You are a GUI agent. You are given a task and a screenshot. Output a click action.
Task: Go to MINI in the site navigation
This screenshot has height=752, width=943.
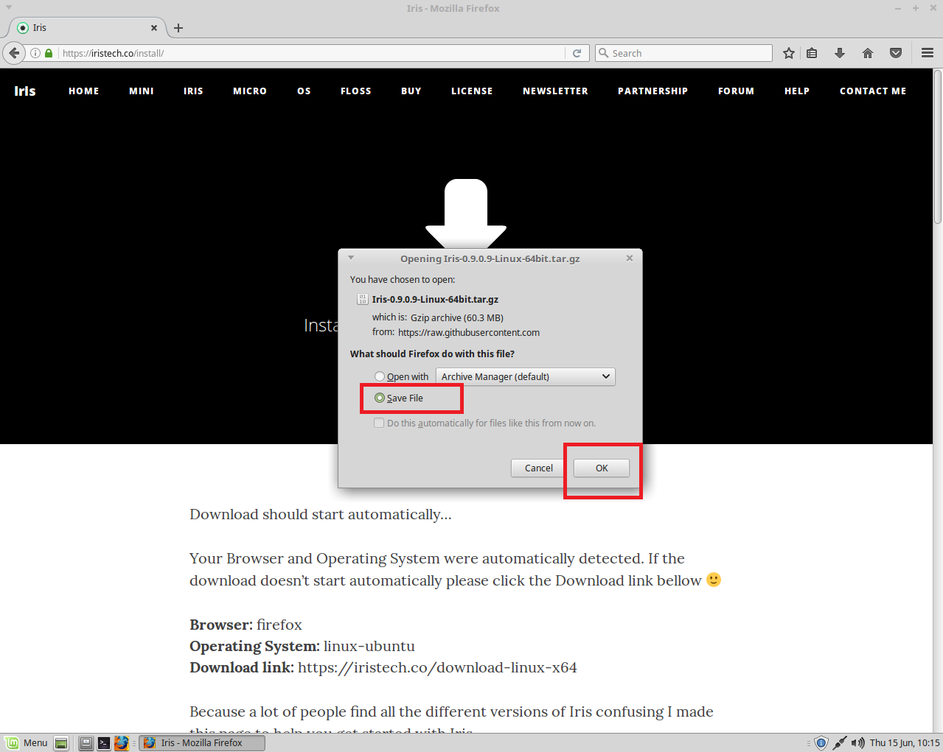click(142, 91)
